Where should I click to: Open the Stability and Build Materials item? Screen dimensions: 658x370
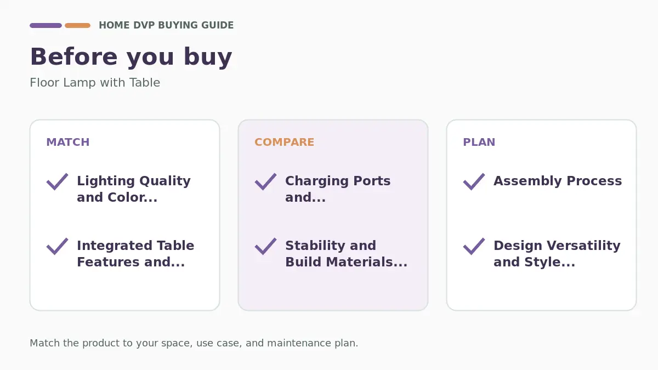(346, 254)
